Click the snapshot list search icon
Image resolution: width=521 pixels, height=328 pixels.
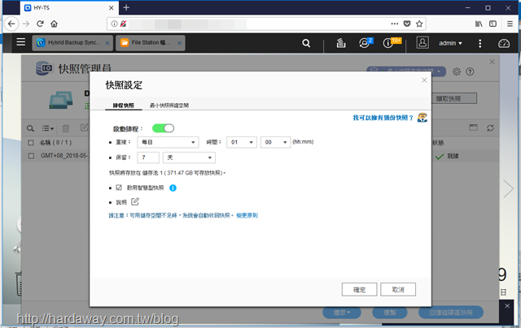[30, 128]
